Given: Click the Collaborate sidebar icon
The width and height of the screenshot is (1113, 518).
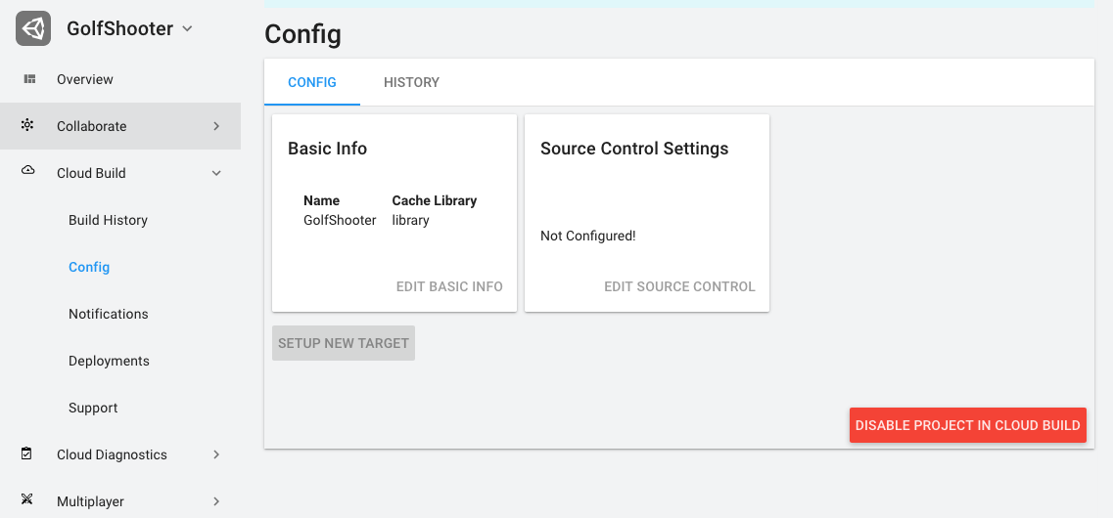Looking at the screenshot, I should pos(27,125).
